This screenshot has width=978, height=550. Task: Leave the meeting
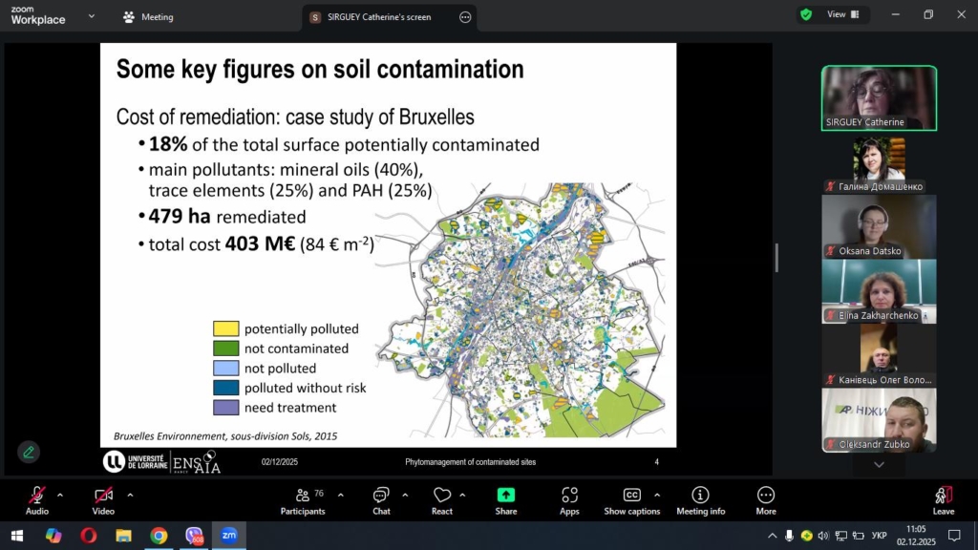pos(943,499)
